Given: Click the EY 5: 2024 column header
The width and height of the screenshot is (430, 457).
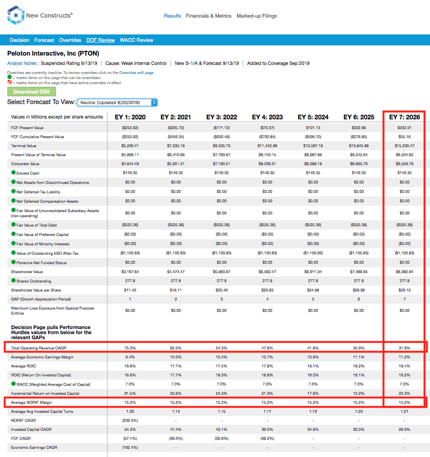Looking at the screenshot, I should point(313,117).
